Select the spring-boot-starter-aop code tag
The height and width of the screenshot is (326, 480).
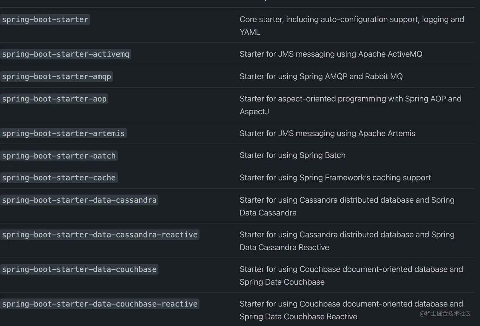click(x=54, y=99)
